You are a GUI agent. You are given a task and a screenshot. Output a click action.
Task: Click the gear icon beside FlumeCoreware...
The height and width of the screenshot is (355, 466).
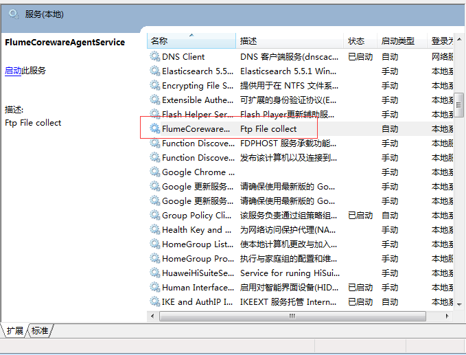[155, 128]
